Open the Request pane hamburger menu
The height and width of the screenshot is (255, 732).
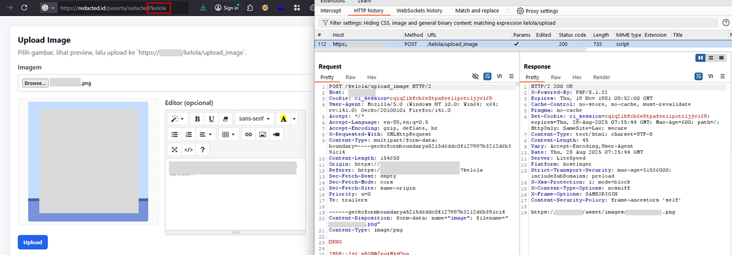[511, 76]
